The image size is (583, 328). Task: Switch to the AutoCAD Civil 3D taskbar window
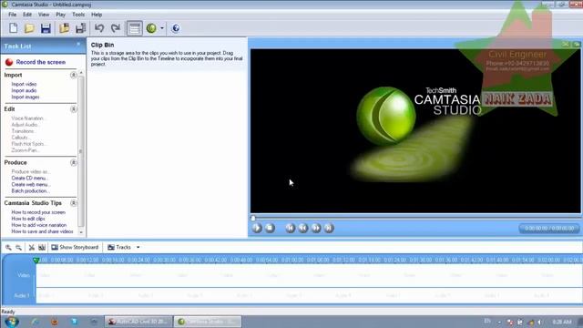point(138,322)
